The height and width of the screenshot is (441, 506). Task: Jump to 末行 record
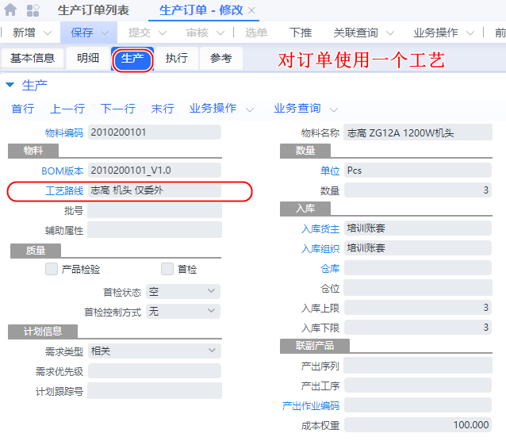163,109
